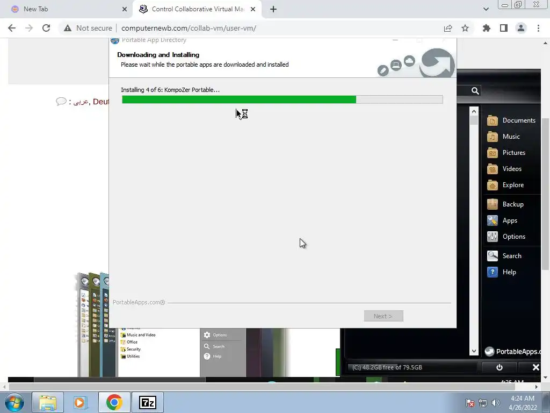Open Help in PortableApps menu
This screenshot has width=550, height=413.
[x=502, y=272]
